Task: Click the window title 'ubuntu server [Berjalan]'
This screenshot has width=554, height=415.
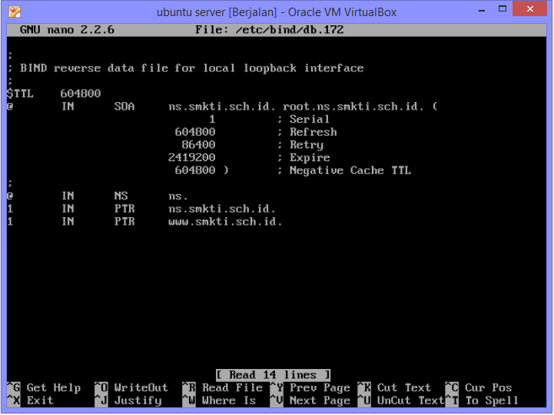Action: pyautogui.click(x=217, y=12)
